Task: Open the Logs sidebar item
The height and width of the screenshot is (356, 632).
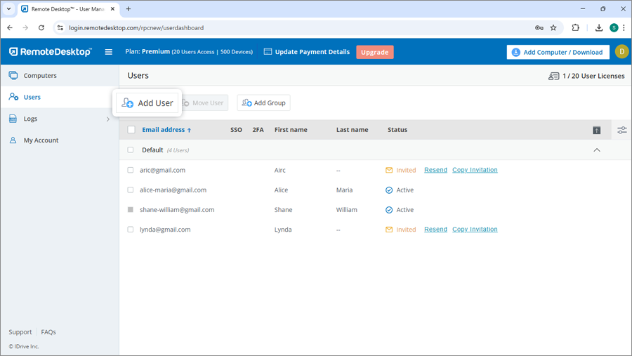Action: click(x=59, y=119)
